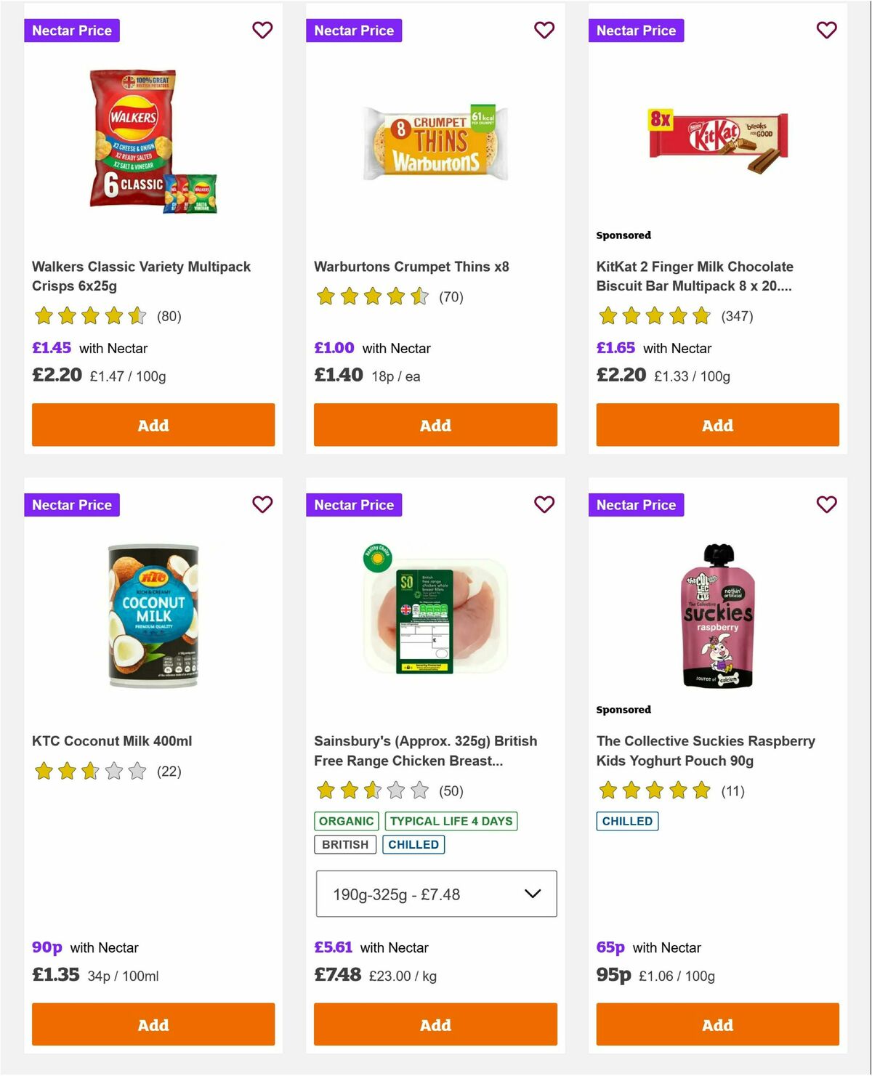Click the Nectar Price badge on Walkers crisps
872x1076 pixels.
[x=72, y=30]
